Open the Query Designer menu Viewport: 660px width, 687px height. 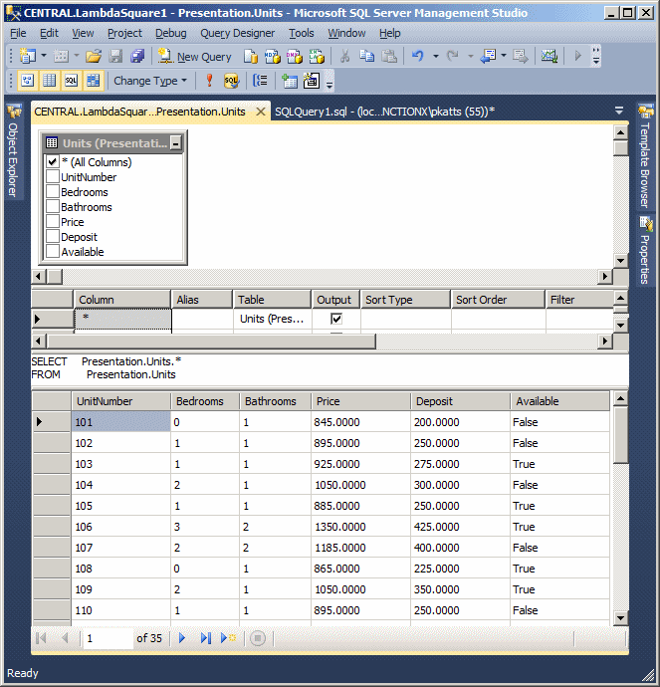(x=237, y=33)
